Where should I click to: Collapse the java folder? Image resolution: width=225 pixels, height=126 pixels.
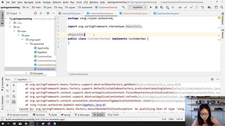(18, 35)
